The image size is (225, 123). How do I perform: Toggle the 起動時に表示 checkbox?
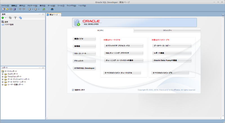73,90
